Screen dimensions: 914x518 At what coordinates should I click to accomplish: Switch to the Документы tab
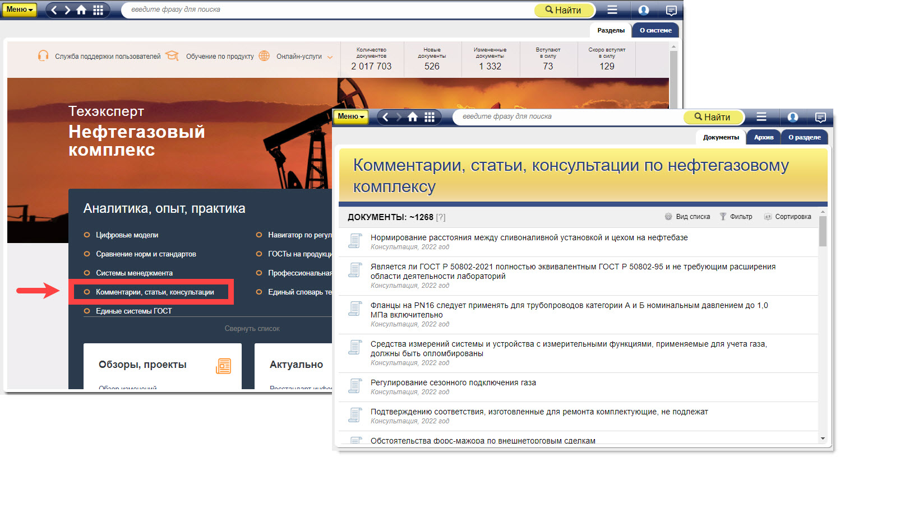[721, 137]
